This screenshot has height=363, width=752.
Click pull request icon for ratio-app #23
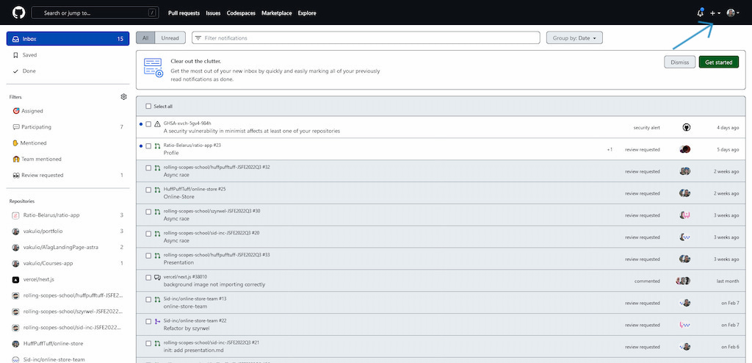[x=157, y=146]
